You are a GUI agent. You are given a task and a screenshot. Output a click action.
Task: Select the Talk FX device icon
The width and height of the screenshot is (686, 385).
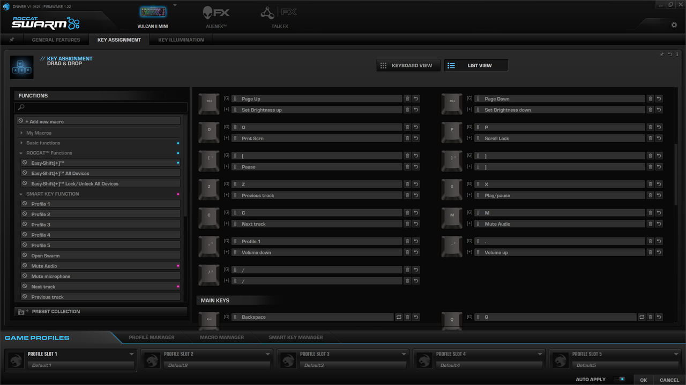point(279,13)
